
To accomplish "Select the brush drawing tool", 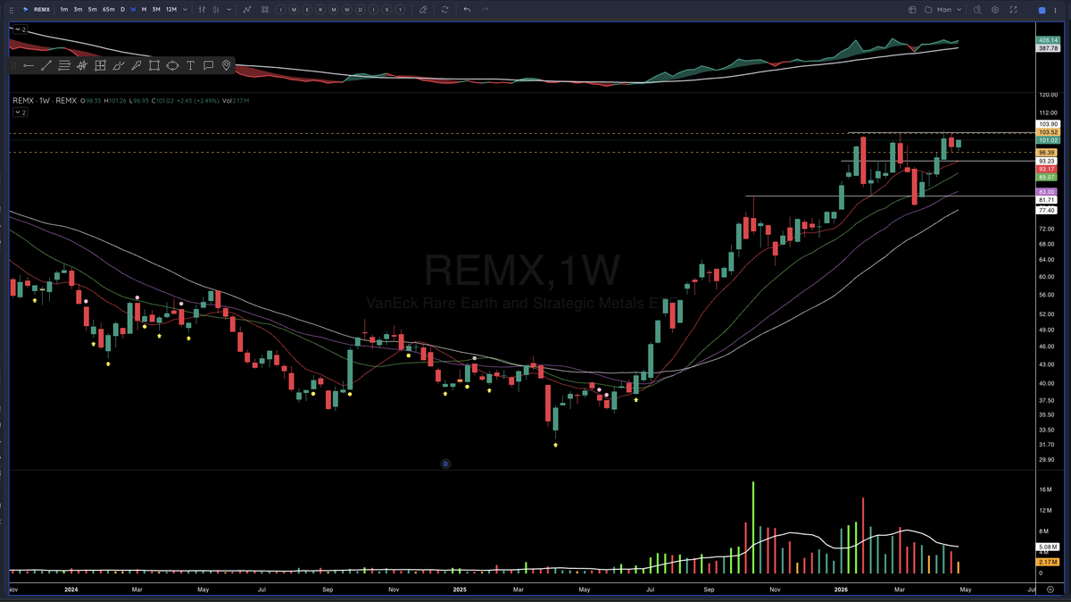I will click(x=118, y=65).
